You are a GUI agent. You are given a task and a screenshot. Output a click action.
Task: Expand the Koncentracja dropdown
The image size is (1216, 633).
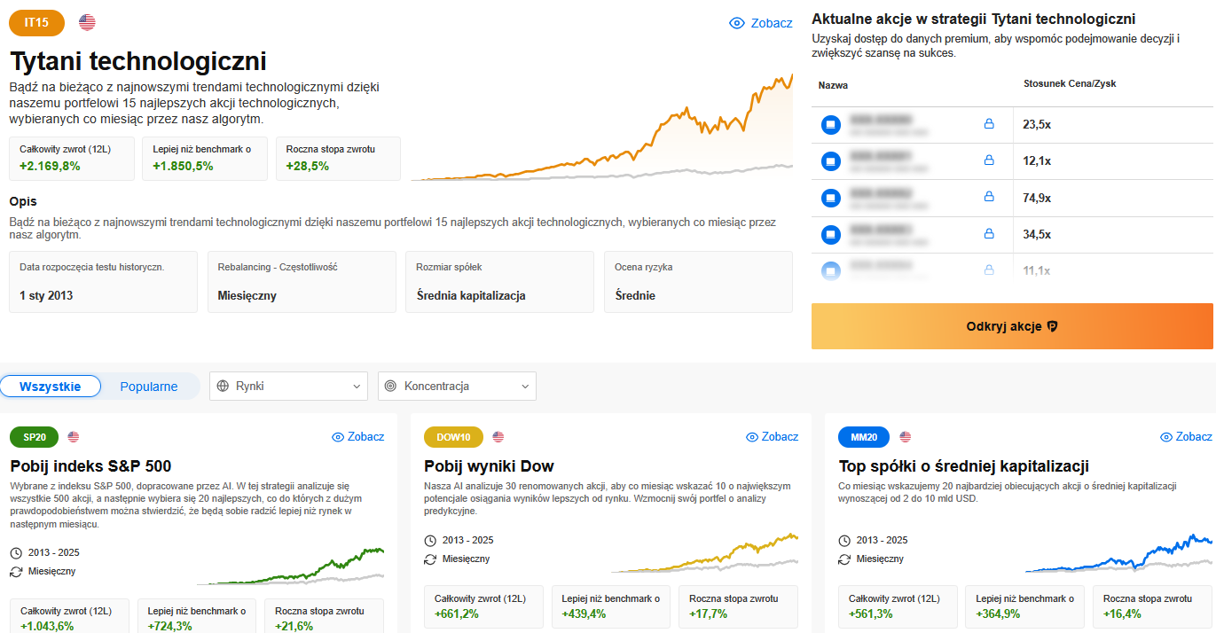pyautogui.click(x=457, y=387)
